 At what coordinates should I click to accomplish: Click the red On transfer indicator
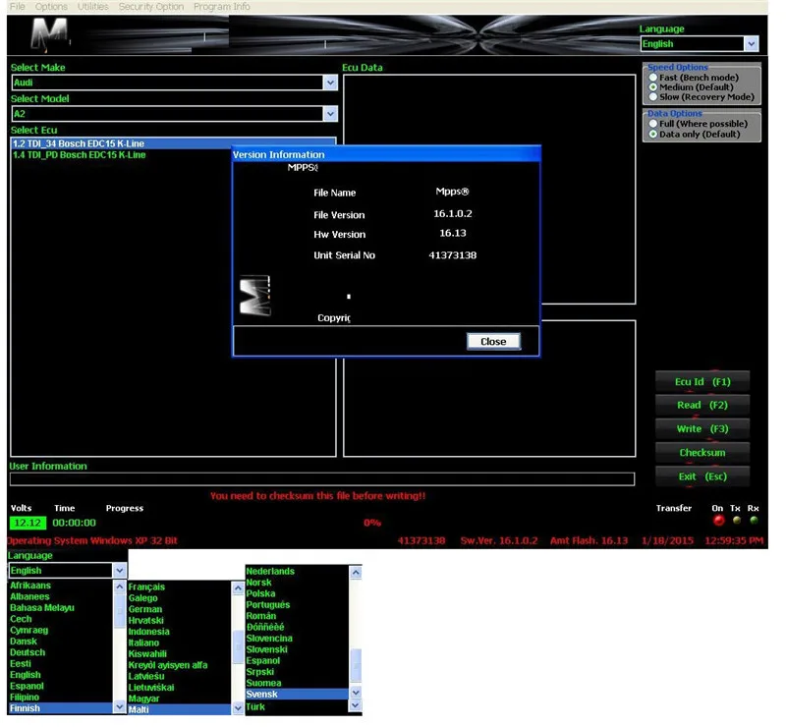(x=718, y=521)
